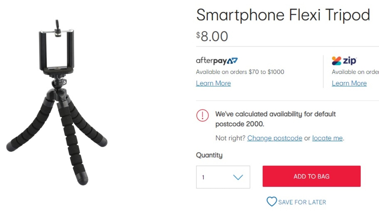Click the red exclamation alert icon
Image resolution: width=379 pixels, height=213 pixels.
[203, 115]
